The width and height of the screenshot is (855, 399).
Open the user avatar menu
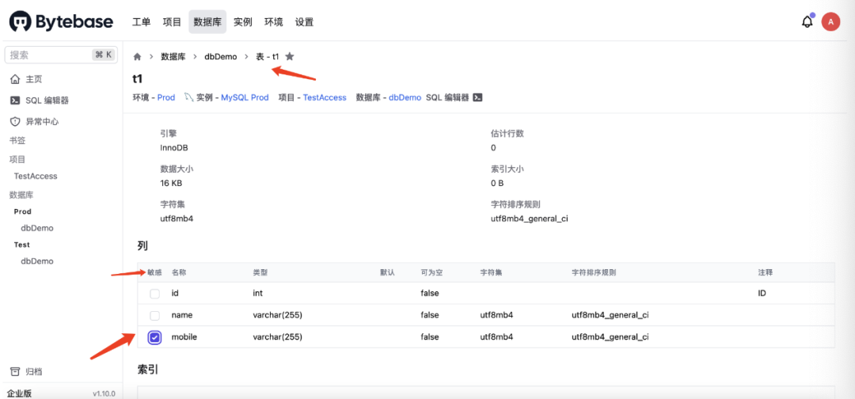click(830, 22)
